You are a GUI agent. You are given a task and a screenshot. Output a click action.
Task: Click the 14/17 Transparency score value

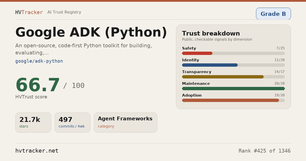(279, 72)
